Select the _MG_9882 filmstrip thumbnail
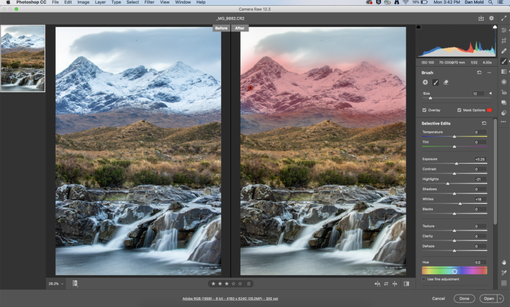Image resolution: width=510 pixels, height=307 pixels. coord(23,59)
